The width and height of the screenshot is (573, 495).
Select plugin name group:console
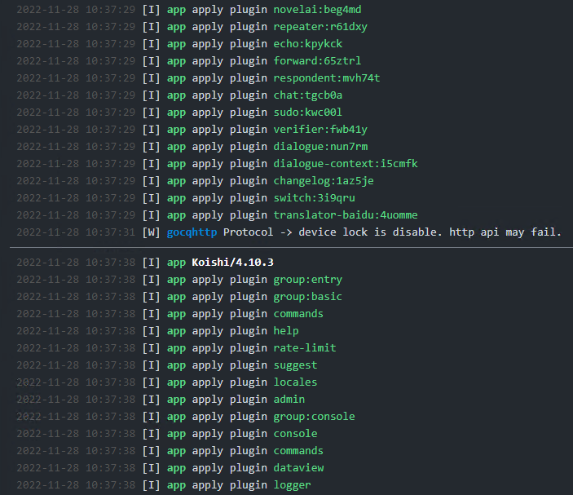tap(314, 417)
